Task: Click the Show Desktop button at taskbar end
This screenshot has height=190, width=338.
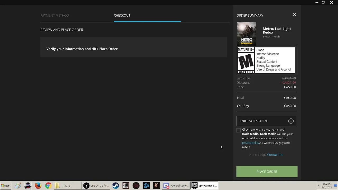Action: 336,186
